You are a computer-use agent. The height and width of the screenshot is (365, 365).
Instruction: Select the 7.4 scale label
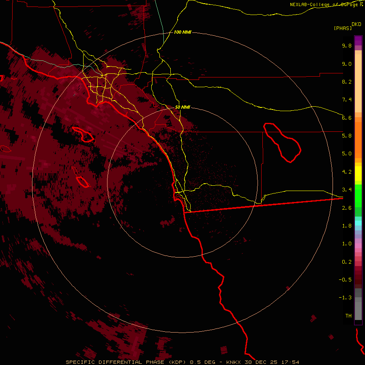pyautogui.click(x=347, y=100)
